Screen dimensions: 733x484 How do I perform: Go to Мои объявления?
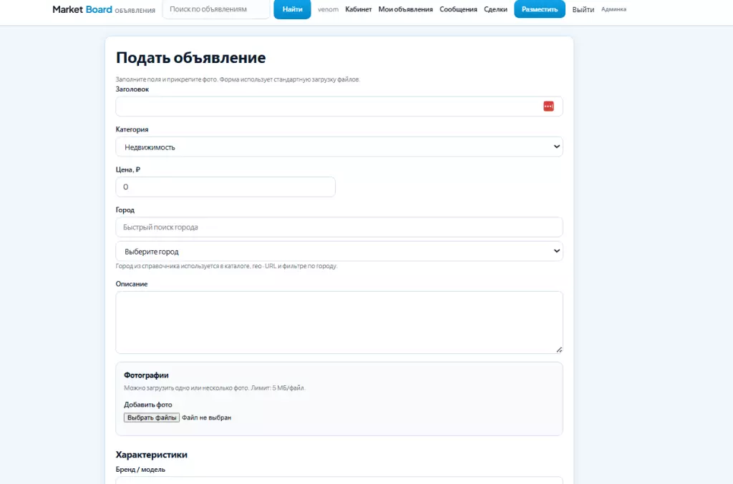click(x=405, y=9)
